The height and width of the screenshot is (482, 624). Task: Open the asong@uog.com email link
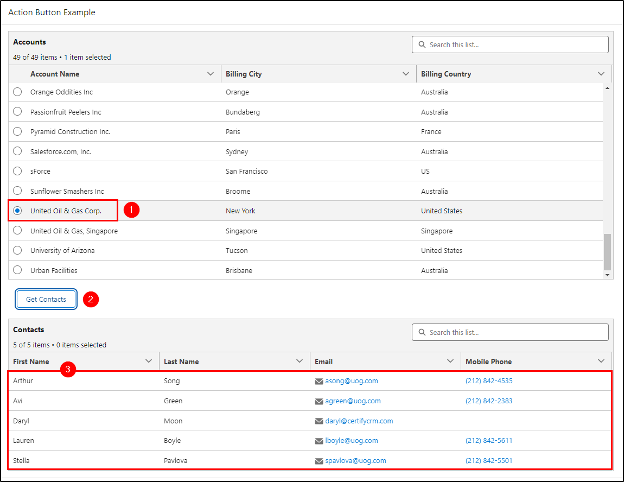coord(352,381)
